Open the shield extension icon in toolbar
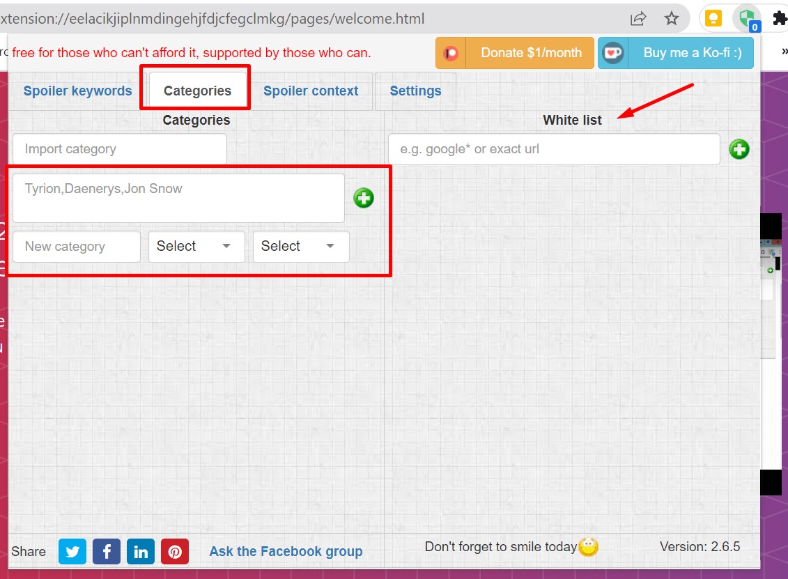The width and height of the screenshot is (788, 579). 748,19
